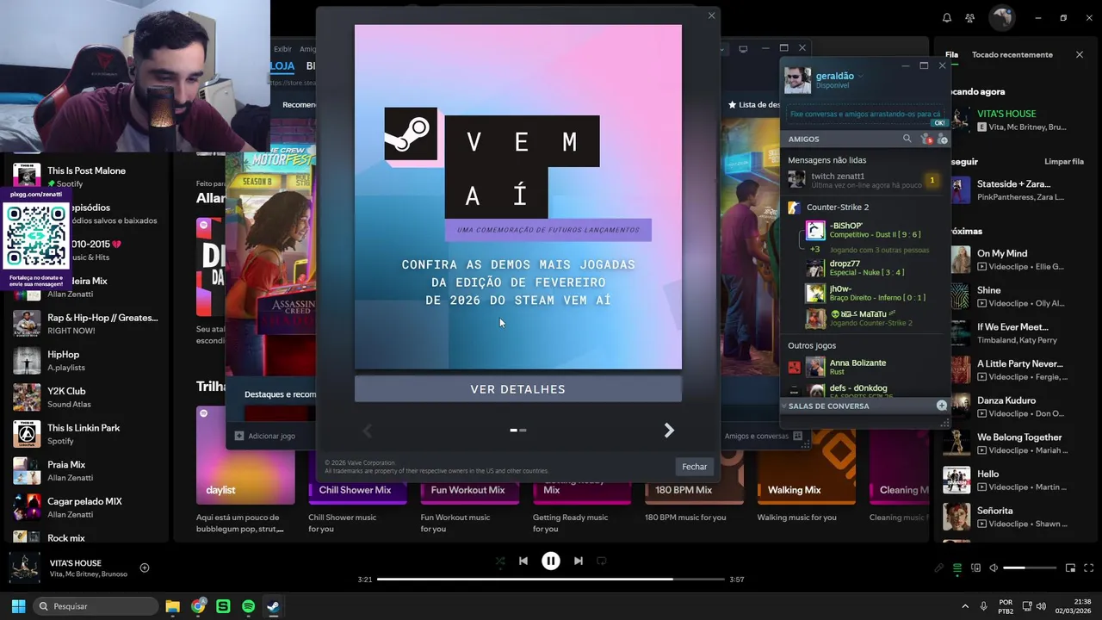This screenshot has height=620, width=1102.
Task: Open Lista de desejos in the Steam store
Action: [x=753, y=104]
